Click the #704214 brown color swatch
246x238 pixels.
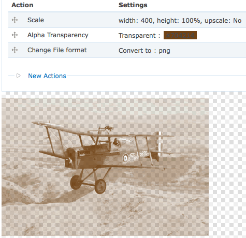[x=180, y=35]
